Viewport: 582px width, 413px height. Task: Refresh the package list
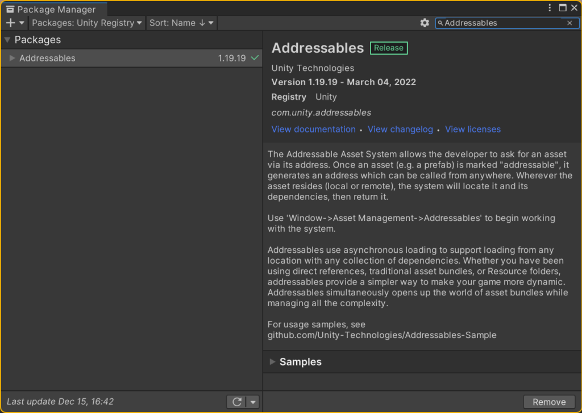coord(237,402)
